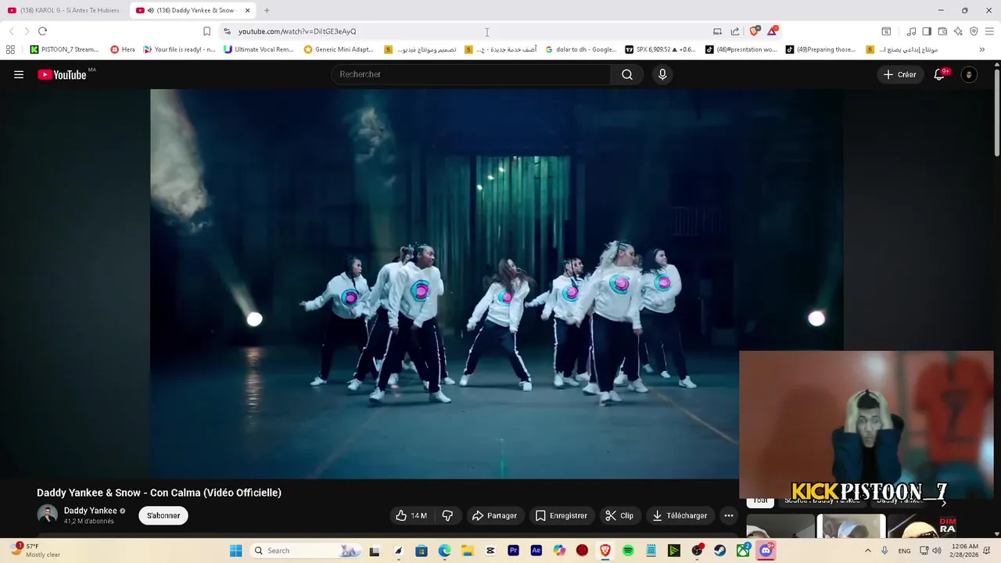Open the taskbar weather widget
This screenshot has width=1001, height=563.
click(36, 550)
